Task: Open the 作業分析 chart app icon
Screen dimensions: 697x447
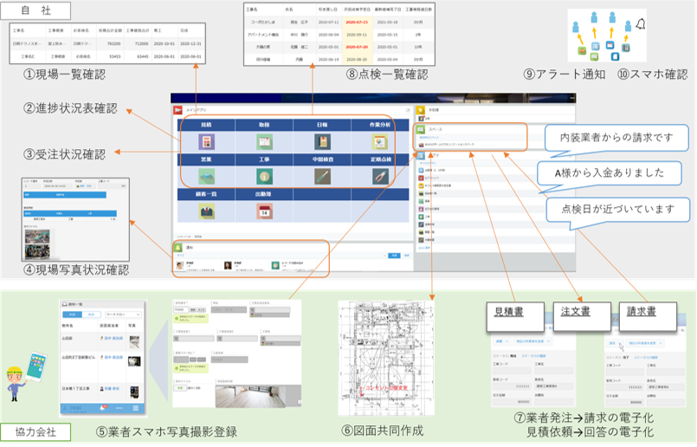Action: point(380,142)
